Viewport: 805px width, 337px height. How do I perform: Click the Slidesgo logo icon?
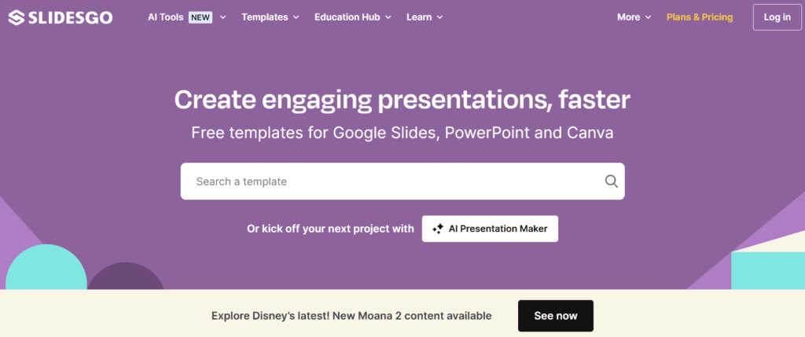click(16, 17)
